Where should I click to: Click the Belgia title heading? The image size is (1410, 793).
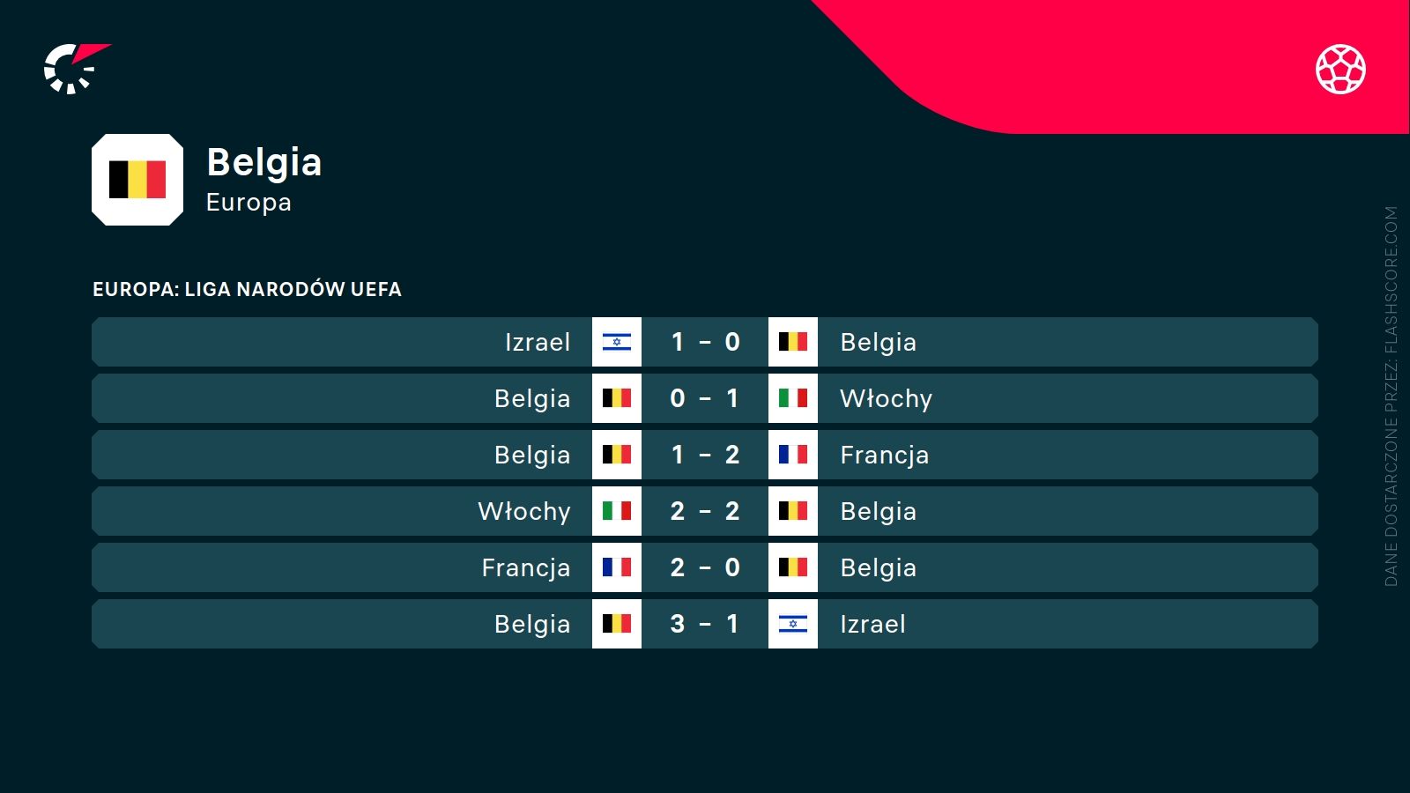coord(263,162)
